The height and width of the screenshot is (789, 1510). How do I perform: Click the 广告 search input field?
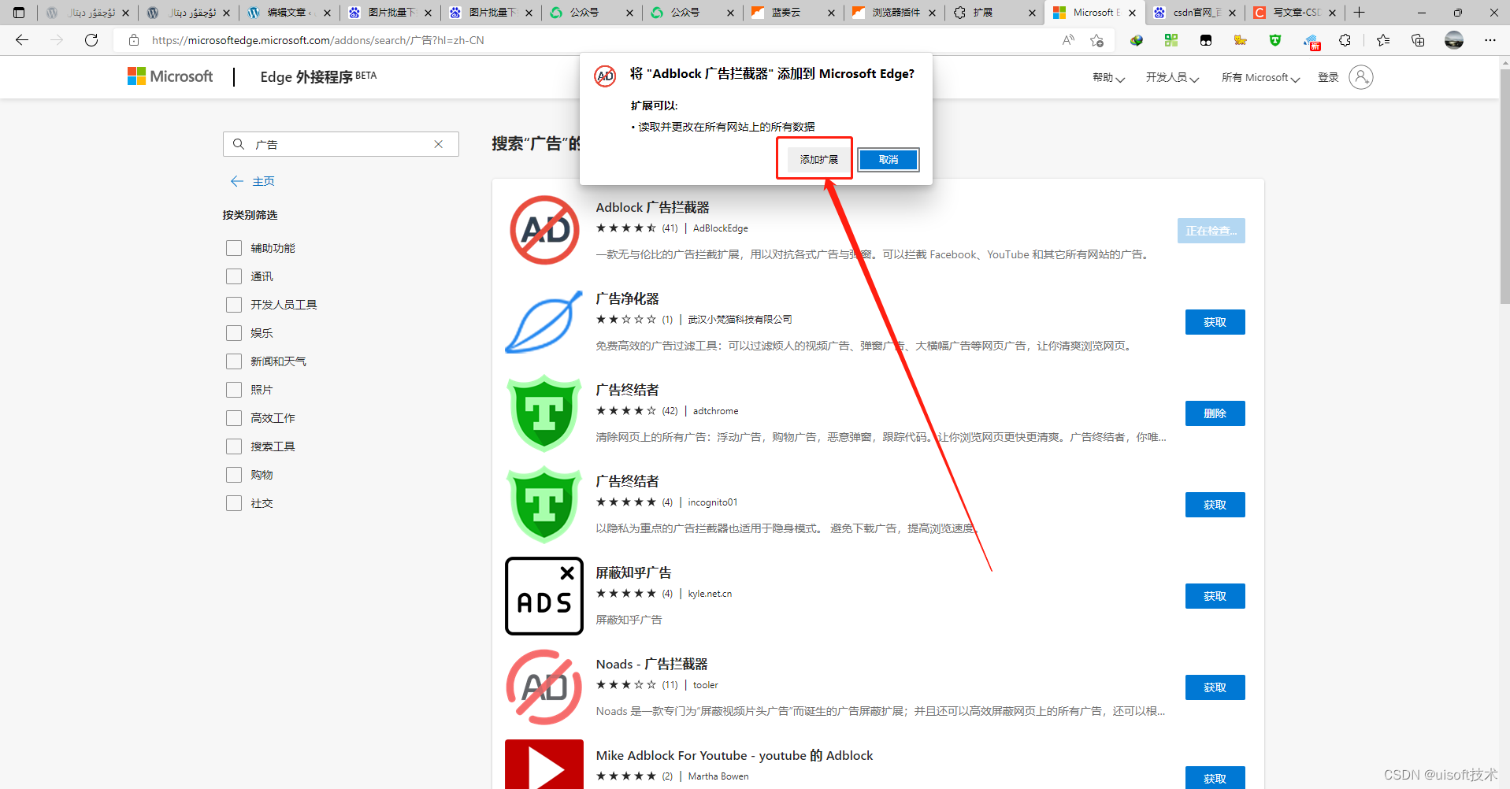(340, 144)
